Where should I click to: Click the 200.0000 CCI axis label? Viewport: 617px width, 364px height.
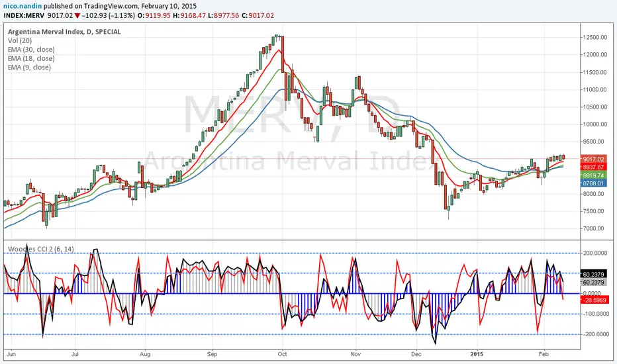(595, 253)
